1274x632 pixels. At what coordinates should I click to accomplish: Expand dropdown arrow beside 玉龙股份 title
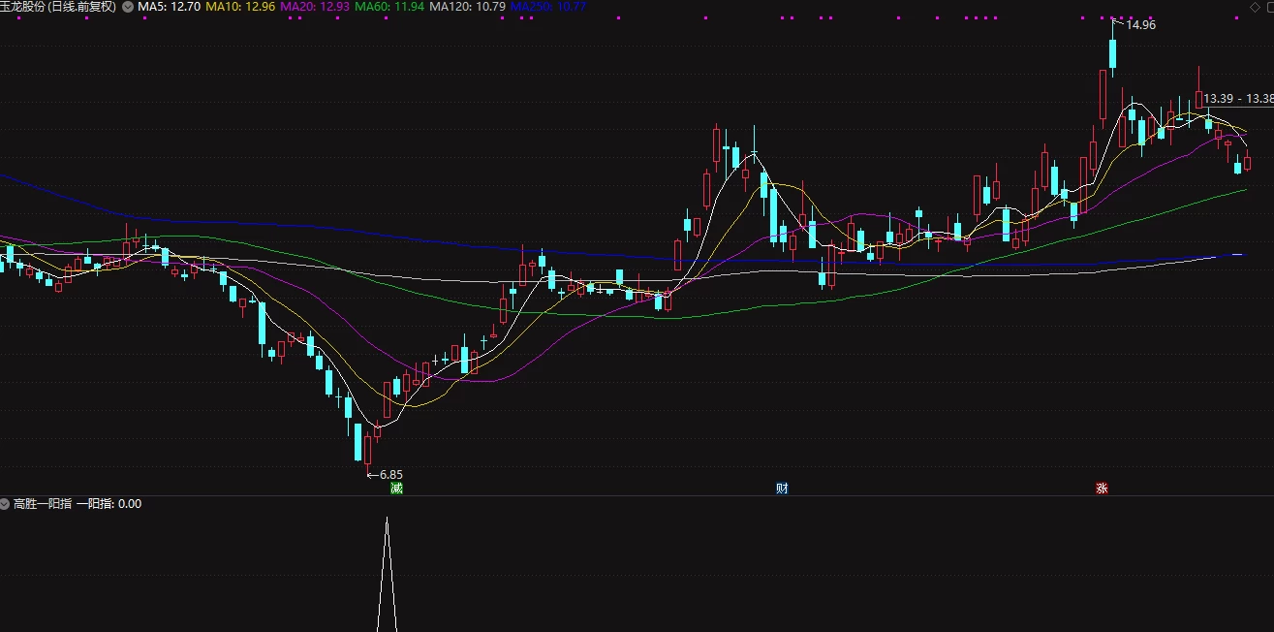tap(129, 7)
